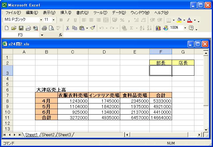213x147 pixels.
Task: Open the ファイル(F) menu
Action: pos(13,13)
